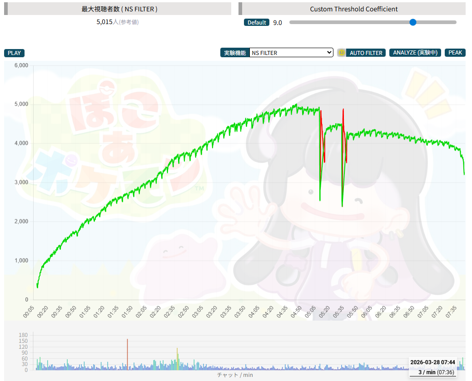The width and height of the screenshot is (472, 381).
Task: Click the 00:05 x-axis time label
Action: [x=29, y=312]
